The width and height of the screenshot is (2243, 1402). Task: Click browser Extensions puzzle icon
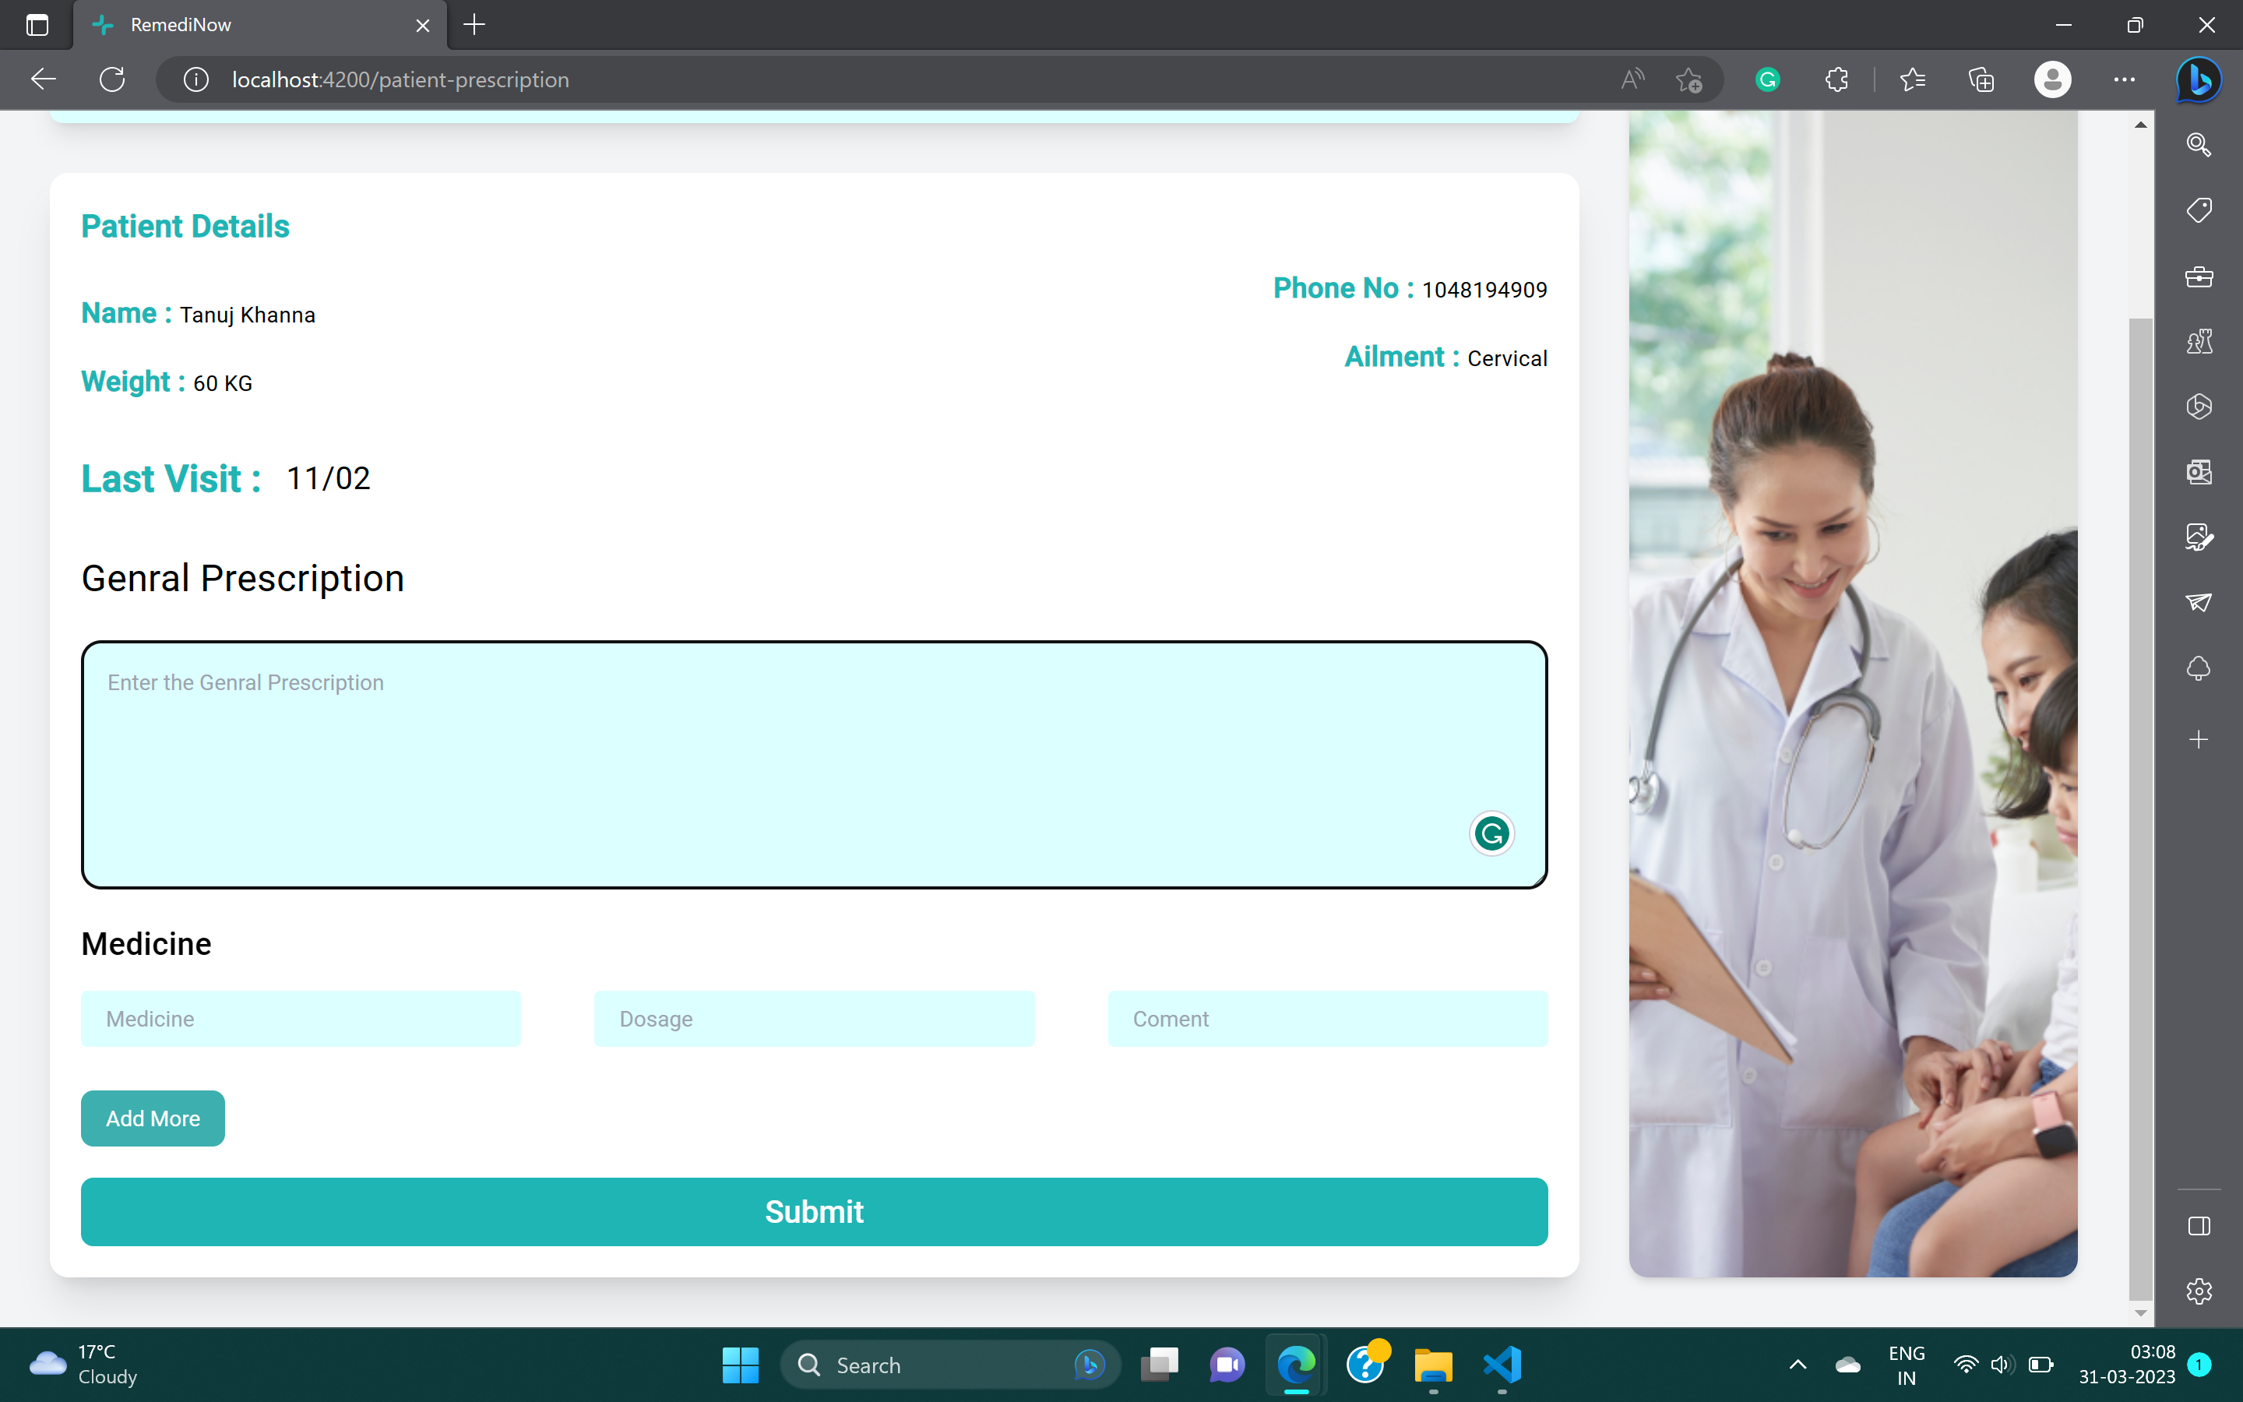tap(1836, 79)
